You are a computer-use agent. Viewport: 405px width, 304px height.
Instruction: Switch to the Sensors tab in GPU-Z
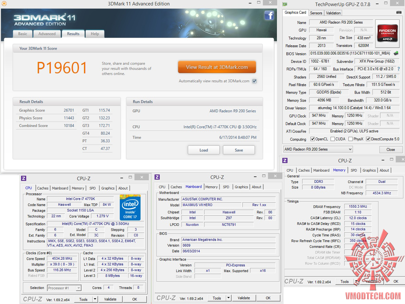tap(316, 13)
